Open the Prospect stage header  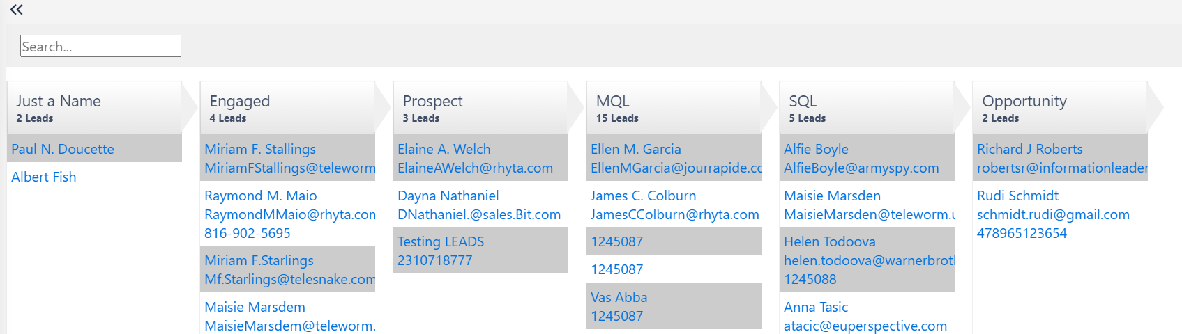pyautogui.click(x=480, y=108)
